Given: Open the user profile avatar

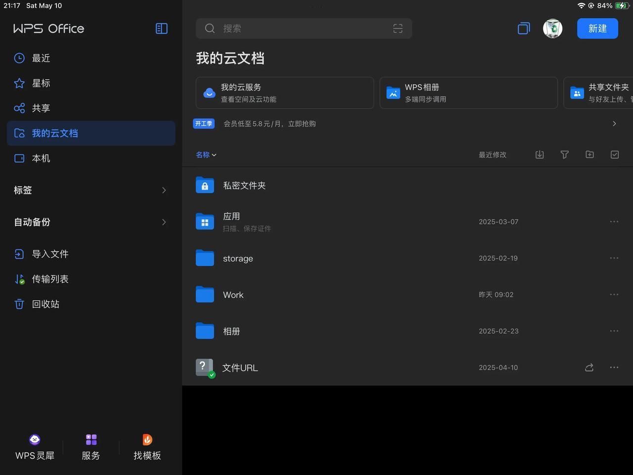Looking at the screenshot, I should [x=552, y=29].
